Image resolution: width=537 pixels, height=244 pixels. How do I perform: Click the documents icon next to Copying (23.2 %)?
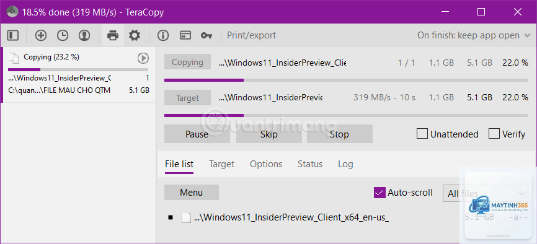(14, 58)
